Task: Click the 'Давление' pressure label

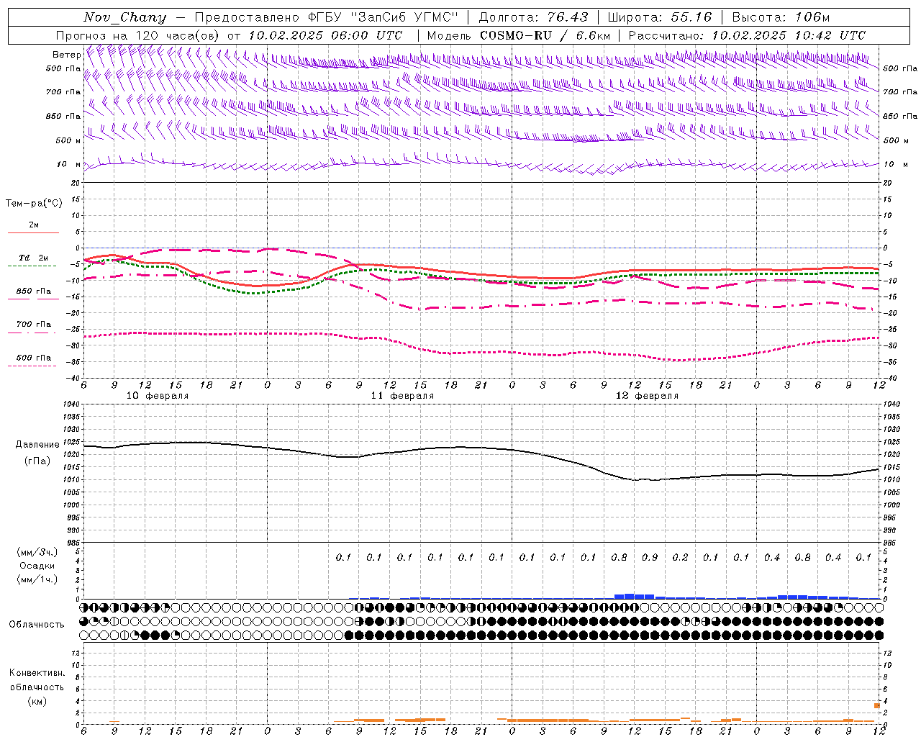Action: [37, 445]
